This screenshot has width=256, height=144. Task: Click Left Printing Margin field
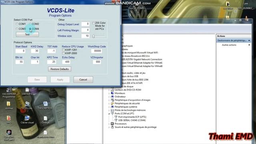tap(85, 30)
